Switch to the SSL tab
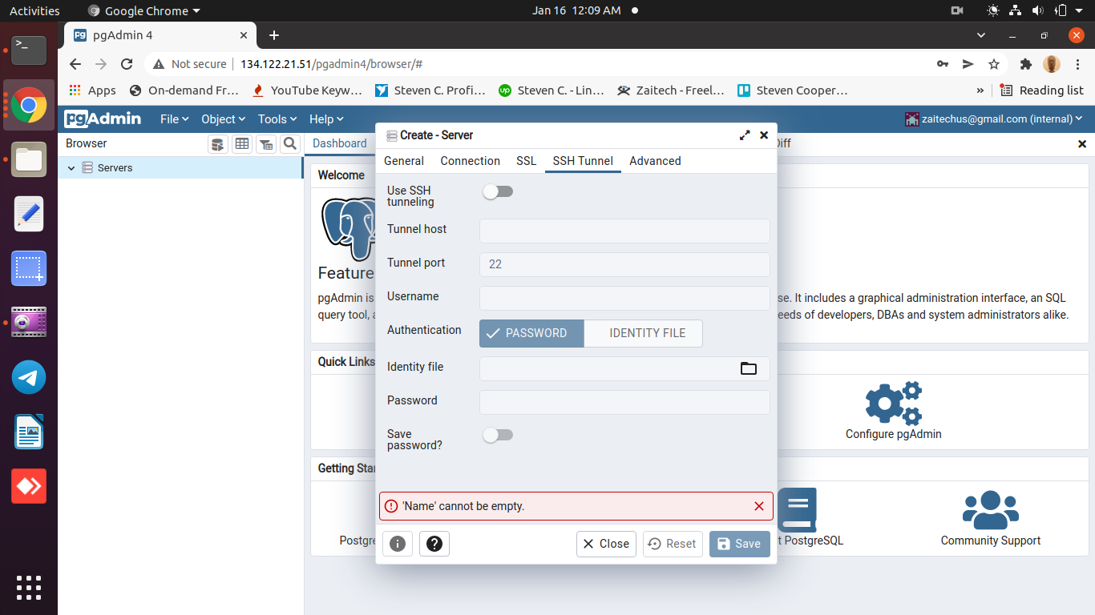The width and height of the screenshot is (1095, 615). (526, 161)
